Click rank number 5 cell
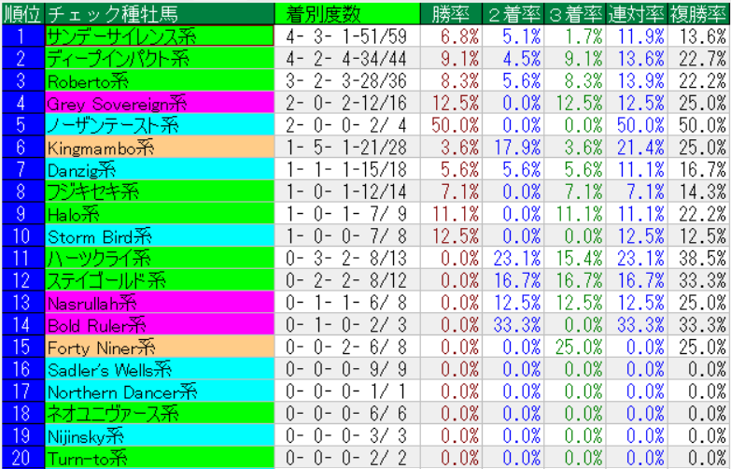This screenshot has height=469, width=731. [x=22, y=125]
